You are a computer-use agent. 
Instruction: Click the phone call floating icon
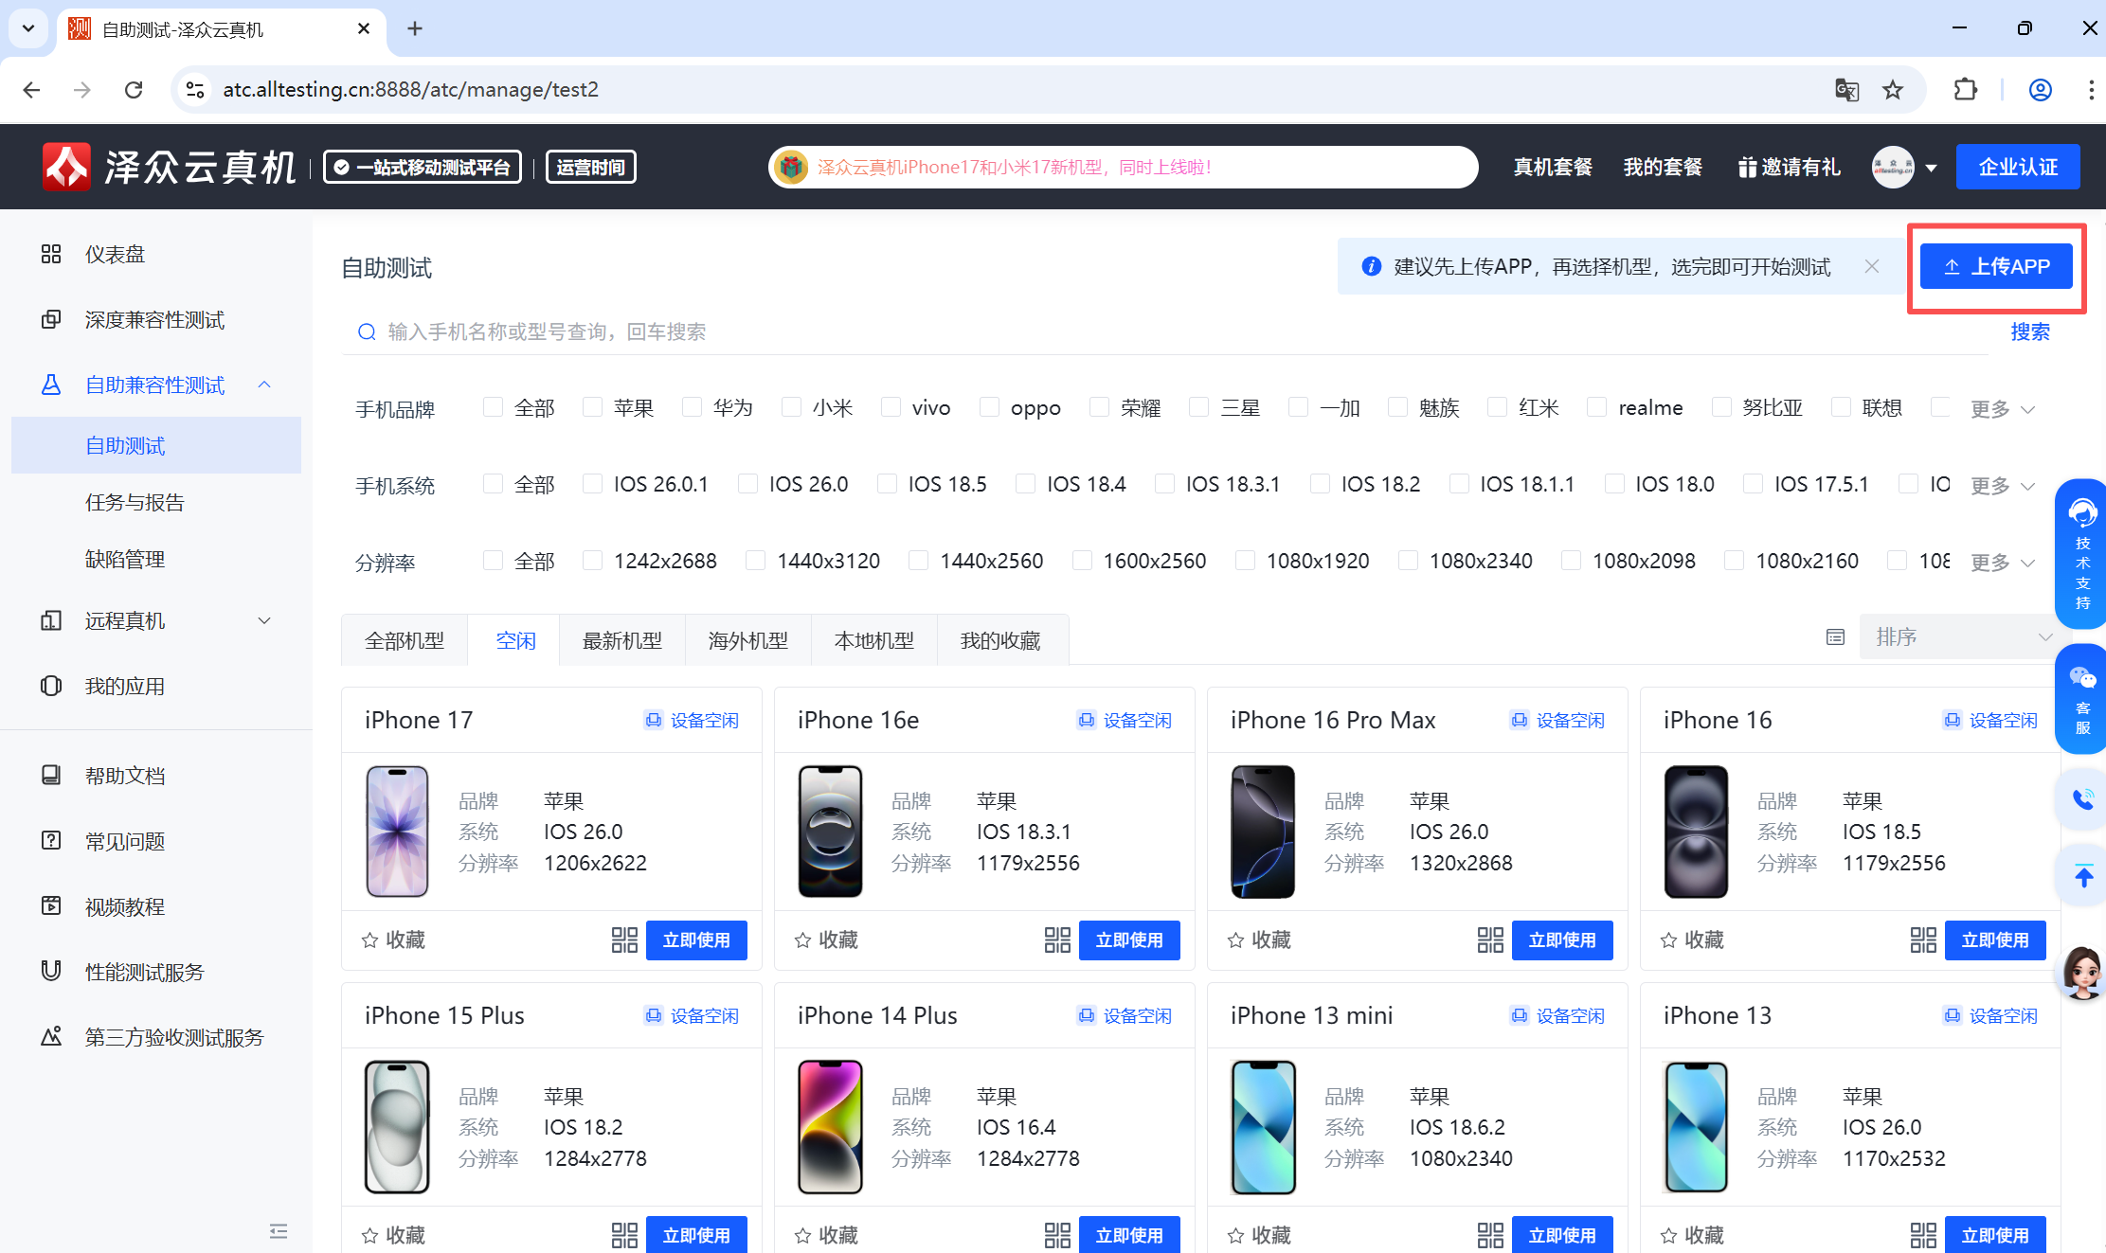click(2081, 800)
